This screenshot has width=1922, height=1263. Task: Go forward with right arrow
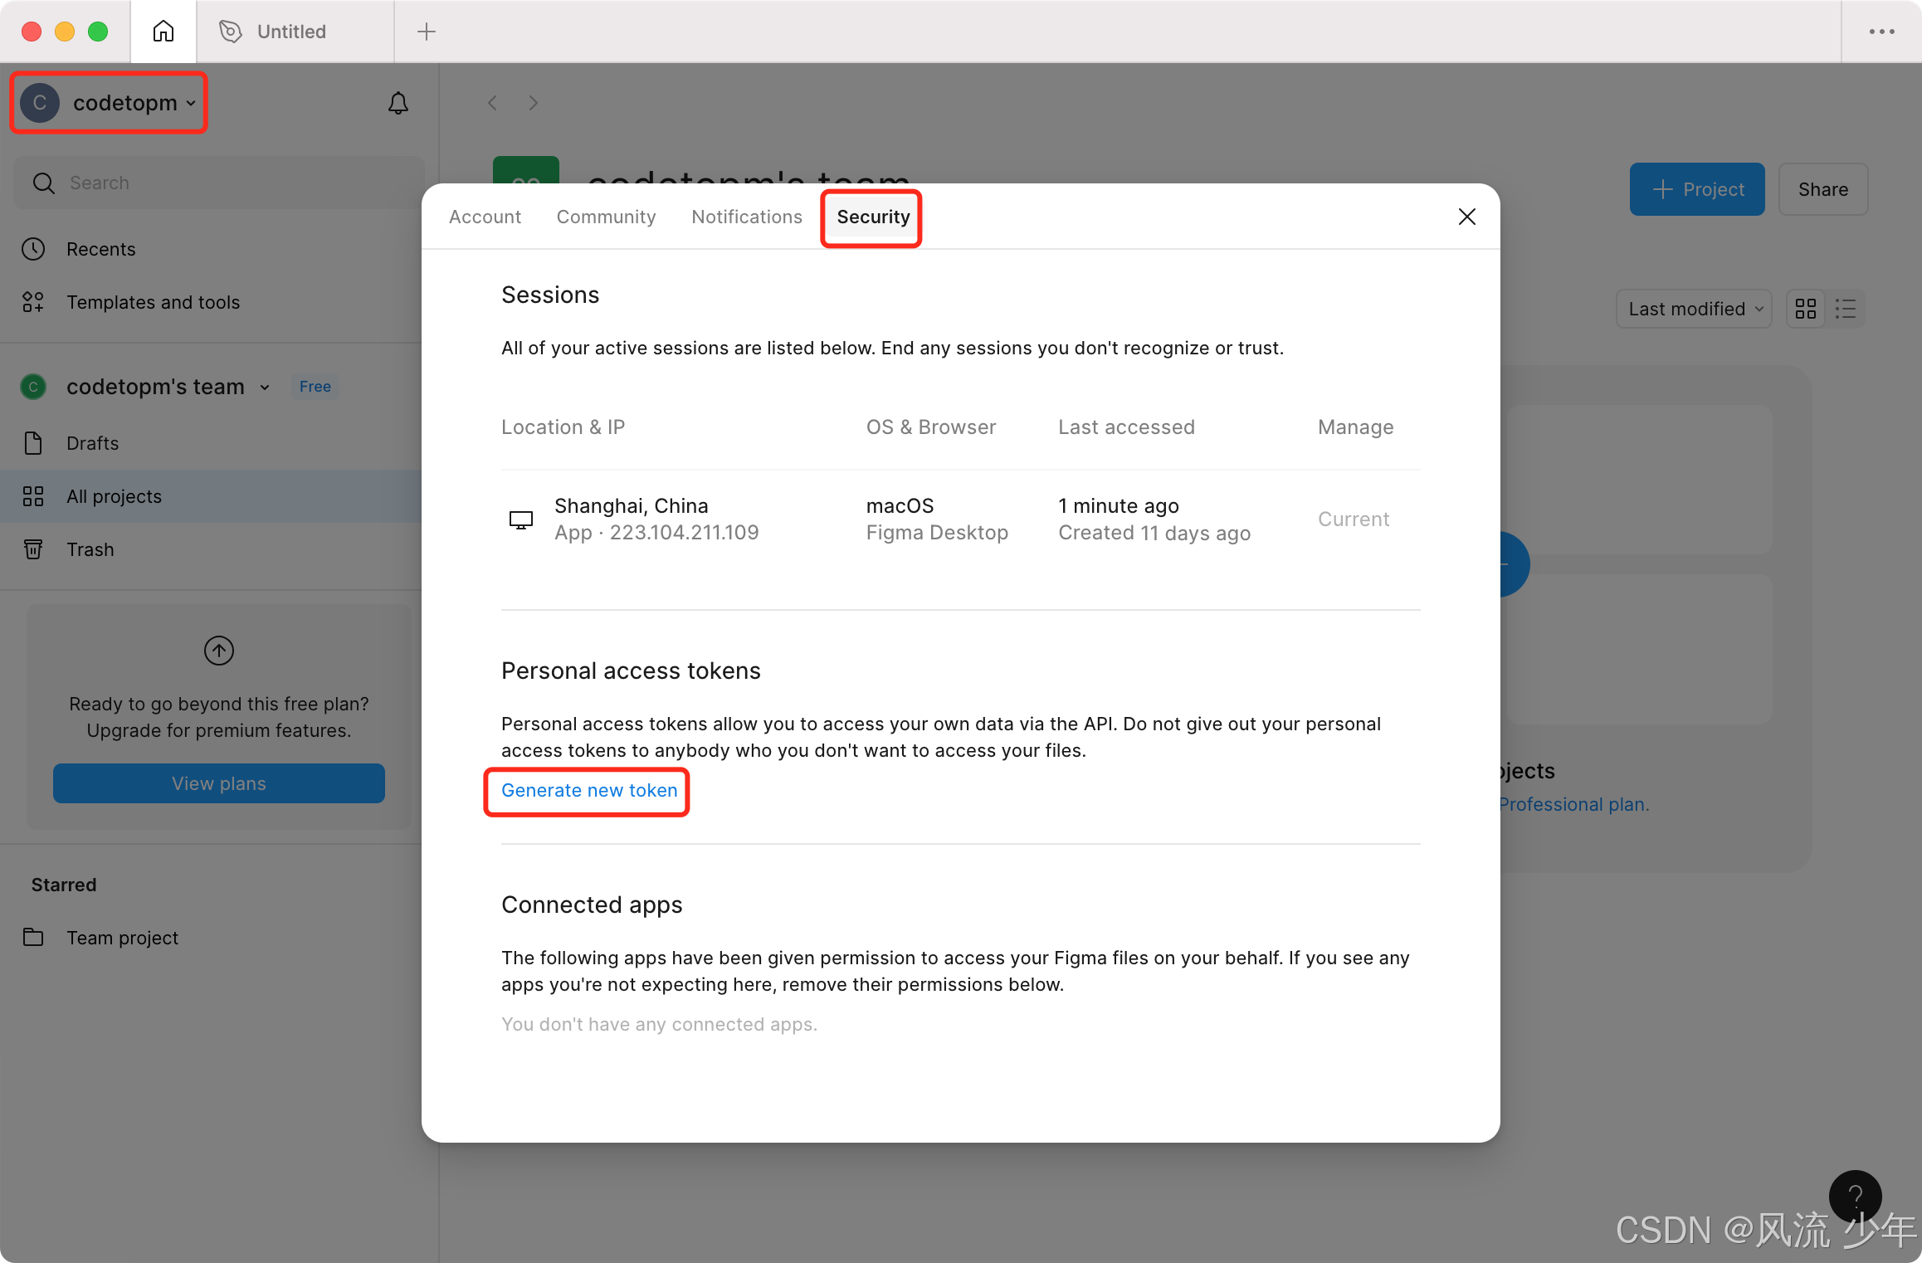[534, 103]
